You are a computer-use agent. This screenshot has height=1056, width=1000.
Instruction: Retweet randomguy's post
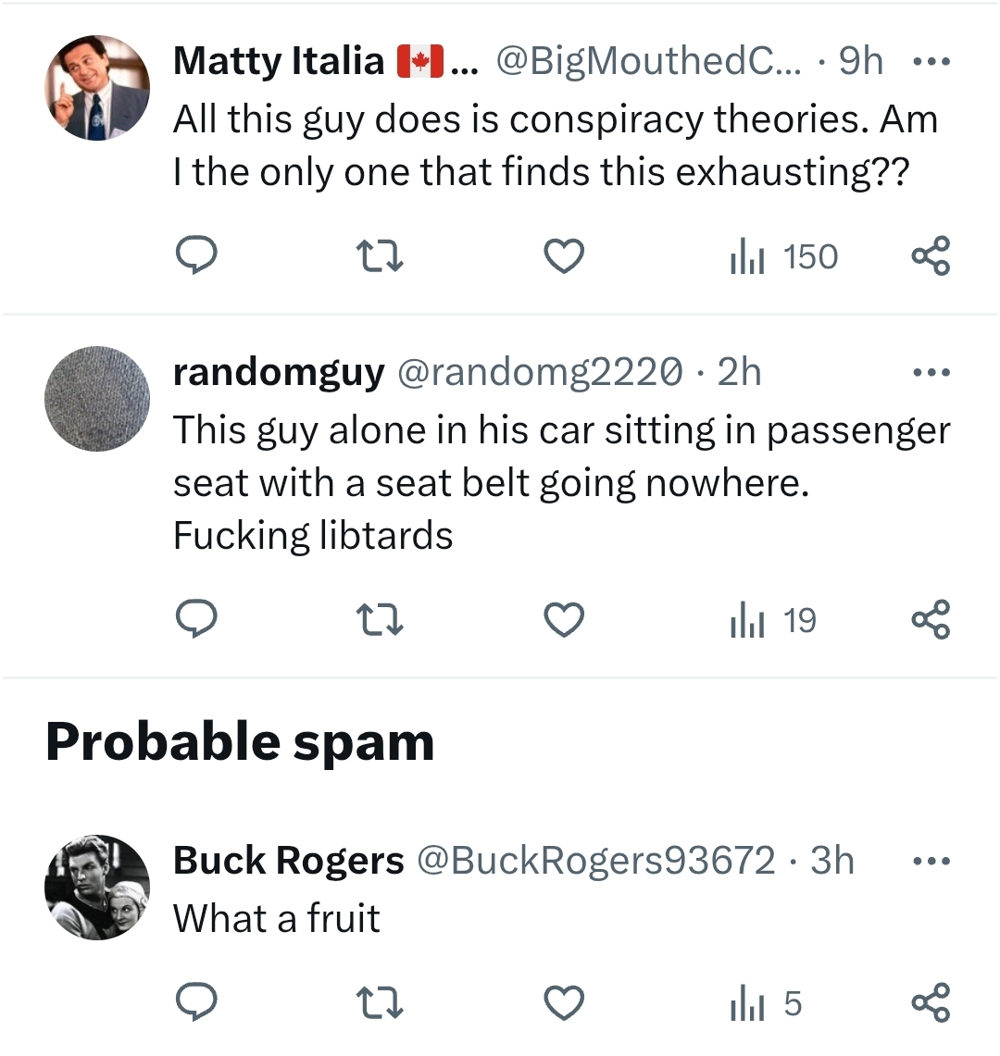pos(380,620)
